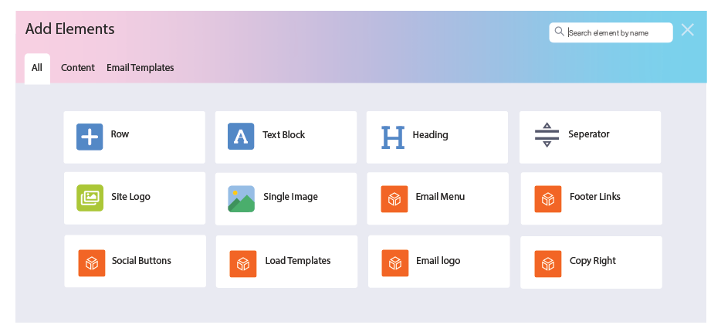Screen dimensions: 721x335
Task: Click the orange Load Templates cube icon
Action: pyautogui.click(x=243, y=264)
